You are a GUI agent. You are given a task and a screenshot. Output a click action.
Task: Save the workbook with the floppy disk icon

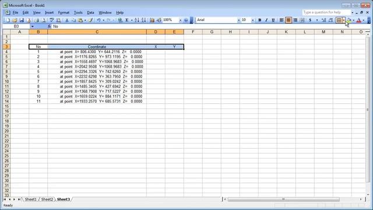pos(22,20)
